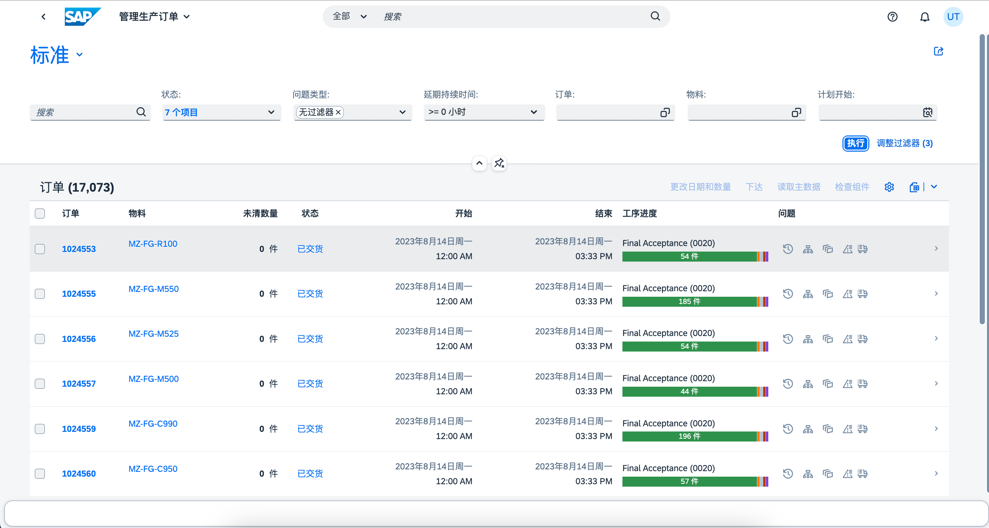Select the checkbox for order 1024557

pyautogui.click(x=40, y=384)
